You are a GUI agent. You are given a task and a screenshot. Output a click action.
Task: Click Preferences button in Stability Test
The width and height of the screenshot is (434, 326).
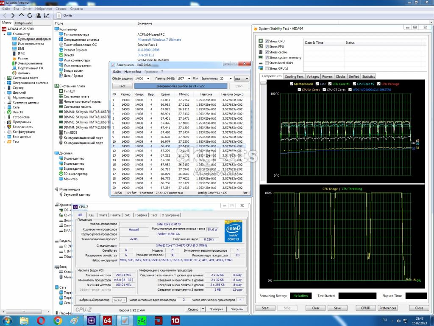(x=387, y=308)
